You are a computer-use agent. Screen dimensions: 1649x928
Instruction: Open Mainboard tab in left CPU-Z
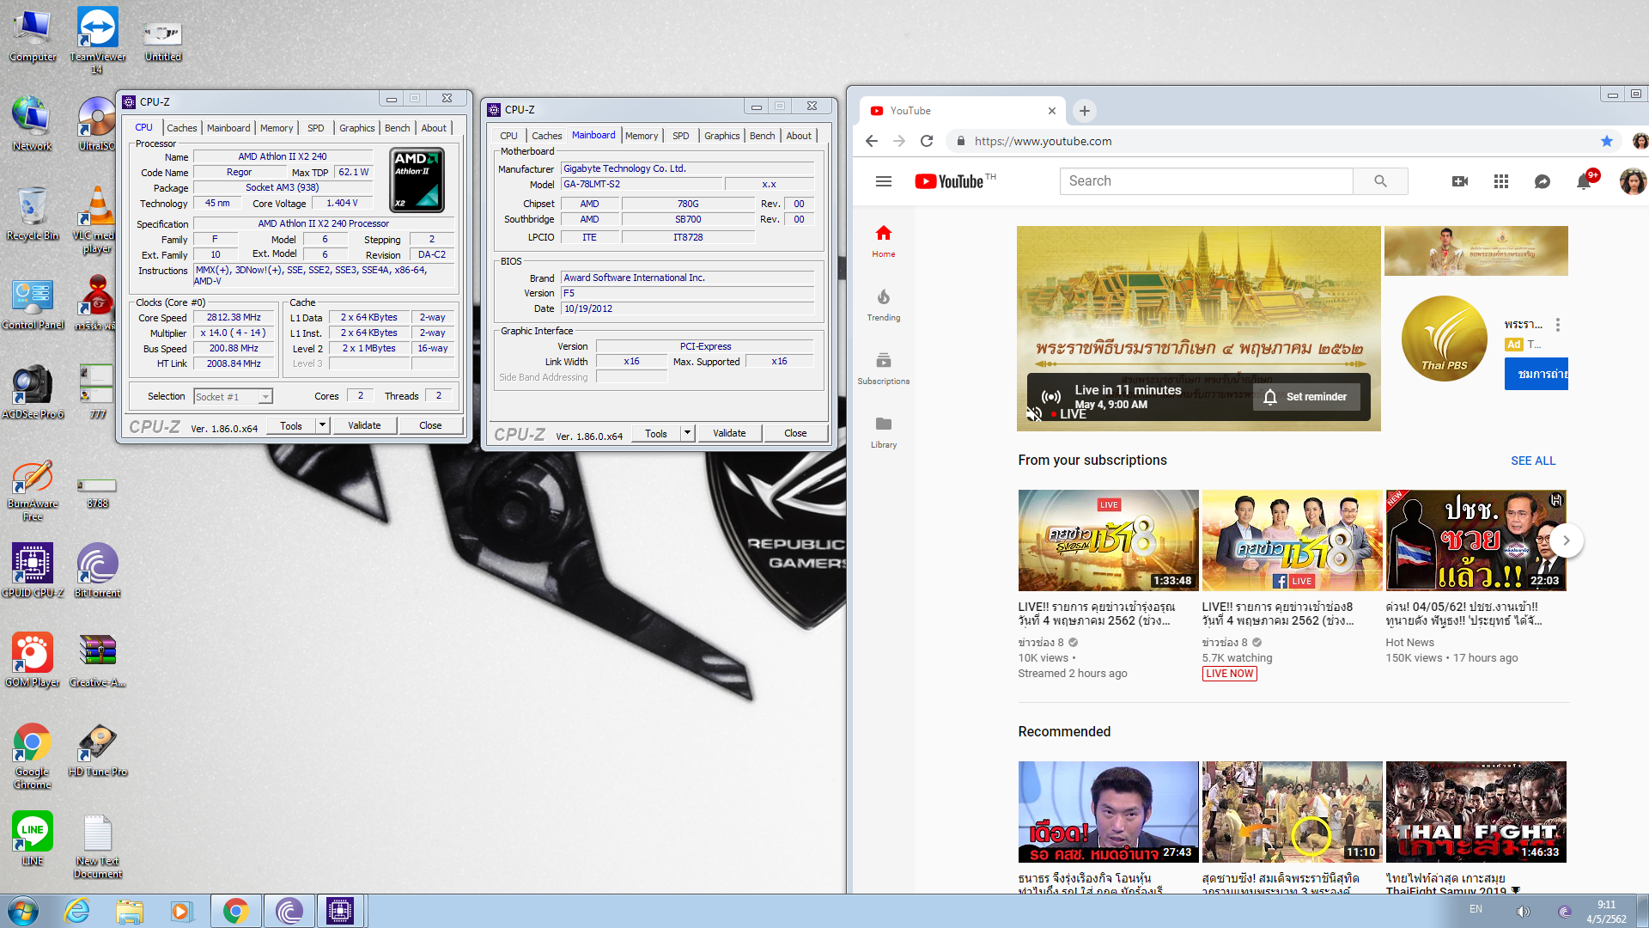228,128
